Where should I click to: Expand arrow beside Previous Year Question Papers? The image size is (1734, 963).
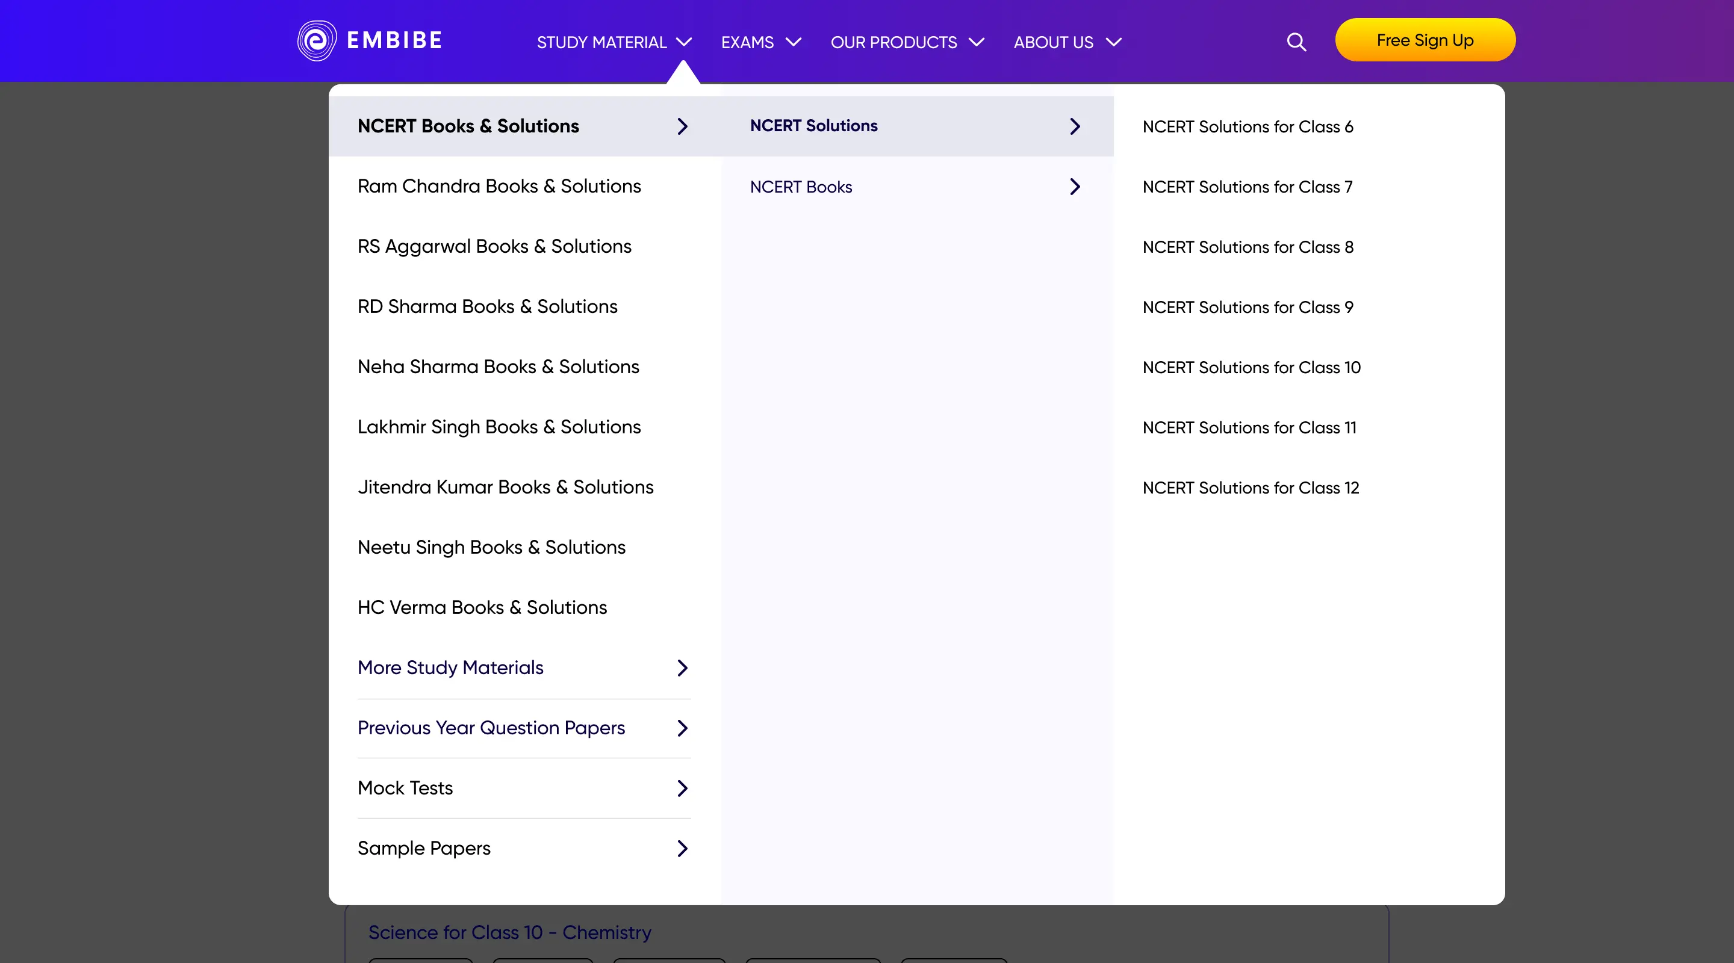(x=683, y=728)
